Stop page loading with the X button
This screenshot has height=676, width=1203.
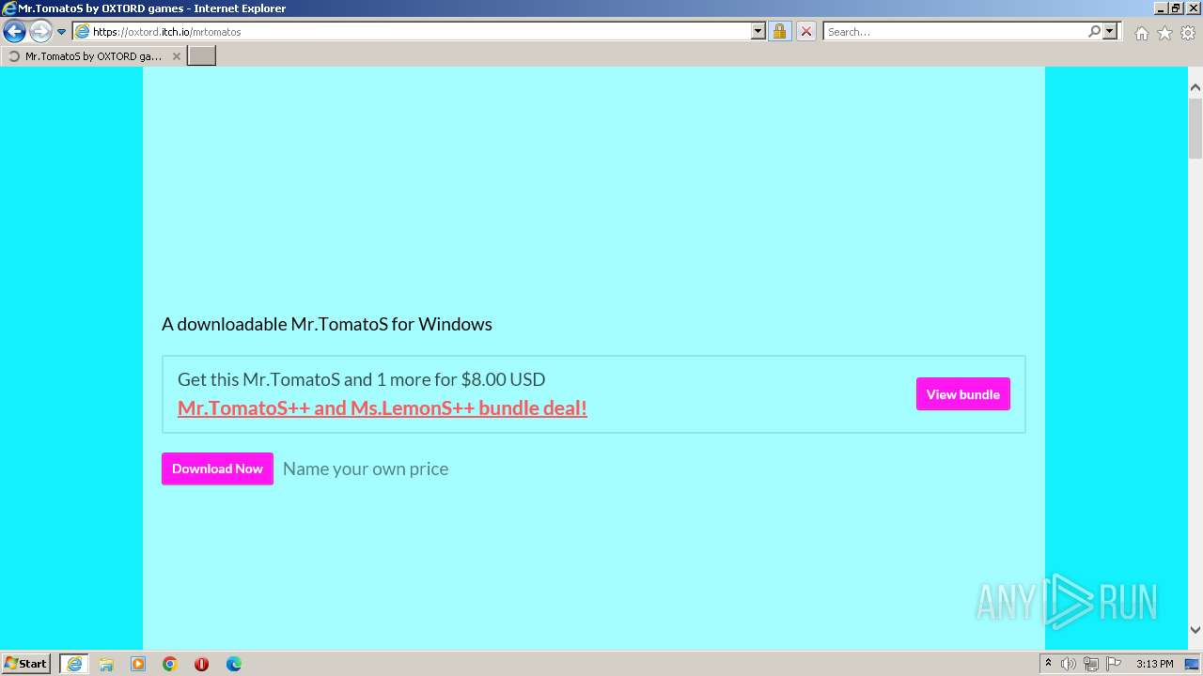coord(805,32)
